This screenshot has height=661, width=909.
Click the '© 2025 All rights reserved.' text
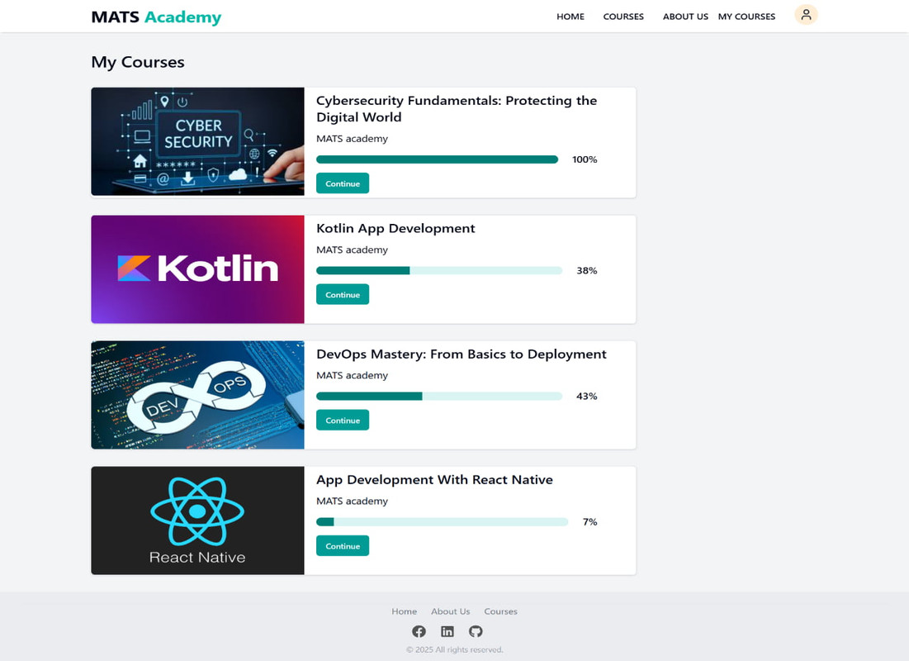[454, 649]
